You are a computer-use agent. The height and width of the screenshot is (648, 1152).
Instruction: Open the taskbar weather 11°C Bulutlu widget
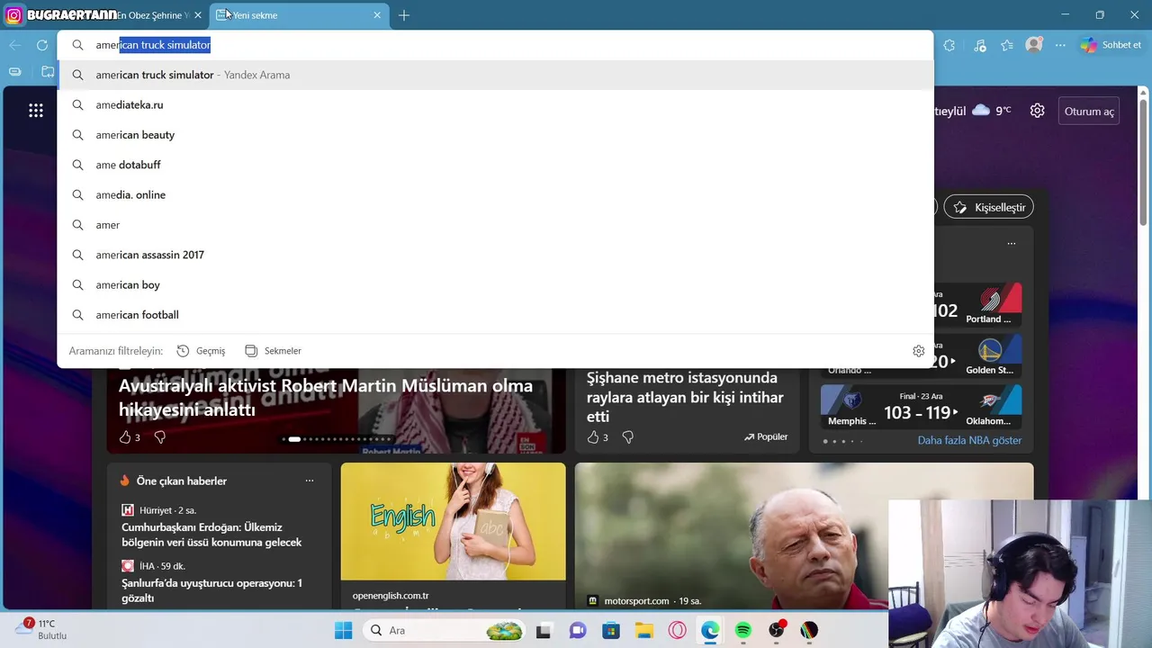(42, 629)
